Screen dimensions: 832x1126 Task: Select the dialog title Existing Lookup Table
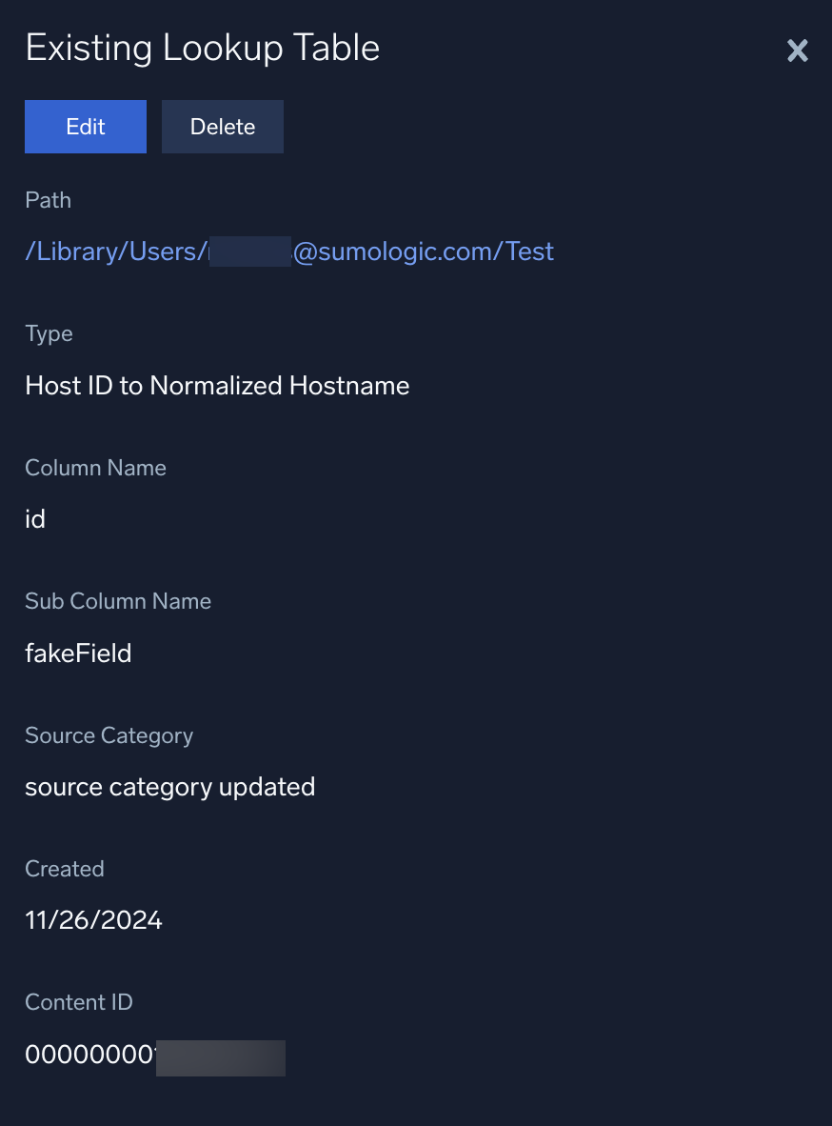202,48
